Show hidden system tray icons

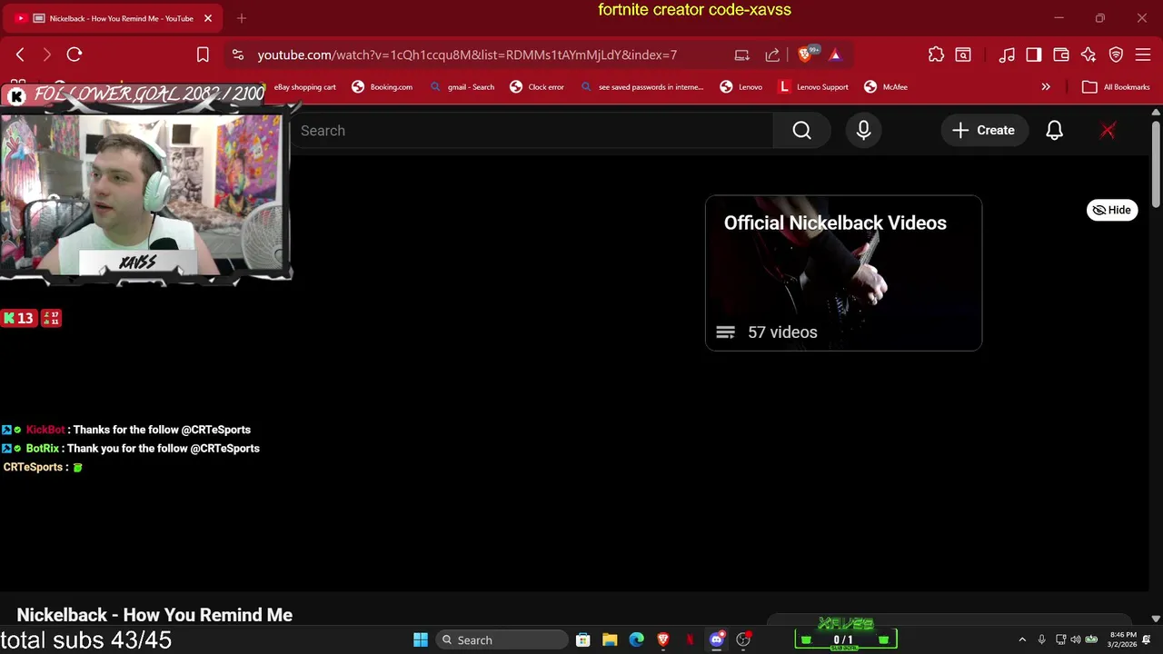click(x=1022, y=640)
